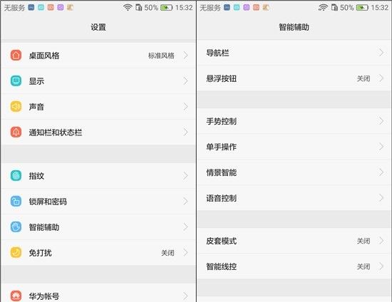Tap 关闭 status in 免打扰 row
Image resolution: width=392 pixels, height=302 pixels.
pyautogui.click(x=167, y=253)
